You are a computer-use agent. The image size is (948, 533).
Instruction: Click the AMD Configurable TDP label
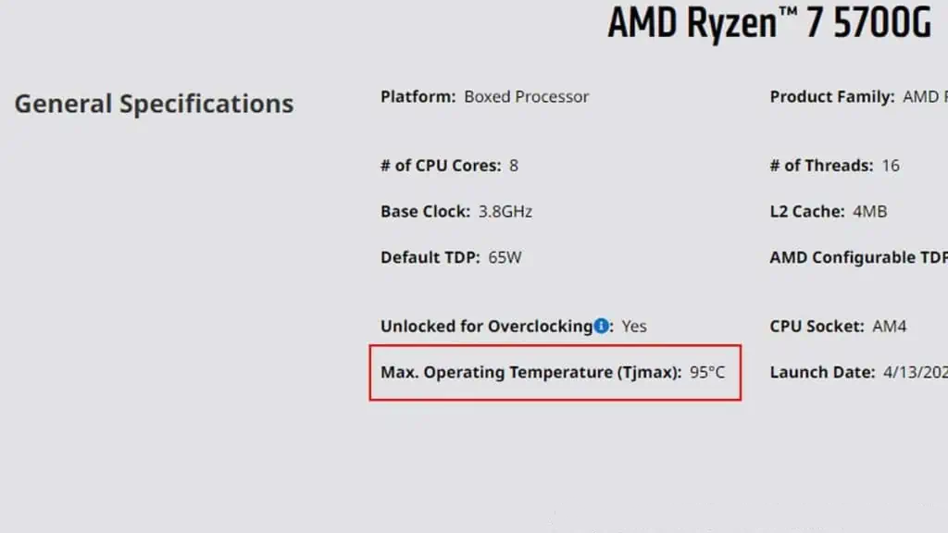[x=858, y=257]
